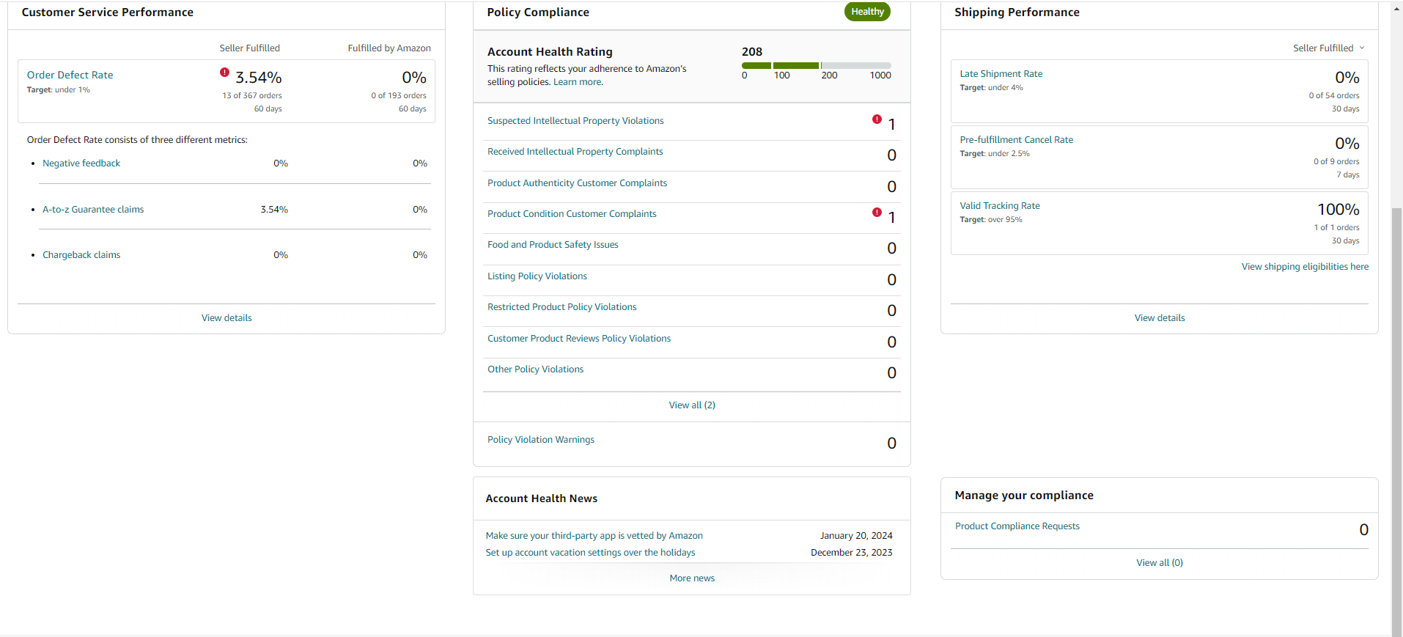Click 'Fulfilled by Amazon' column header

[389, 48]
